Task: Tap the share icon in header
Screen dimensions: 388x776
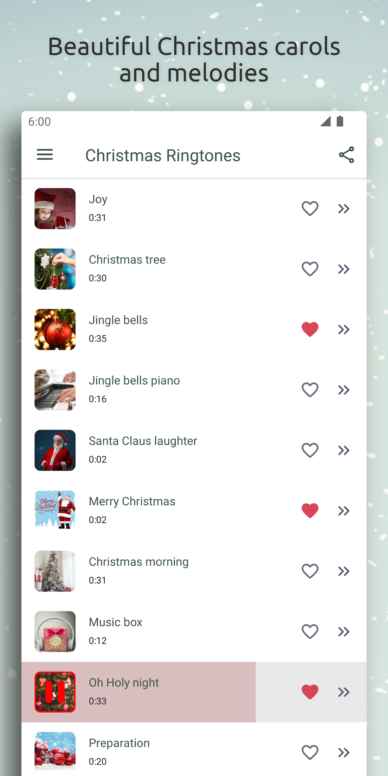Action: tap(346, 155)
